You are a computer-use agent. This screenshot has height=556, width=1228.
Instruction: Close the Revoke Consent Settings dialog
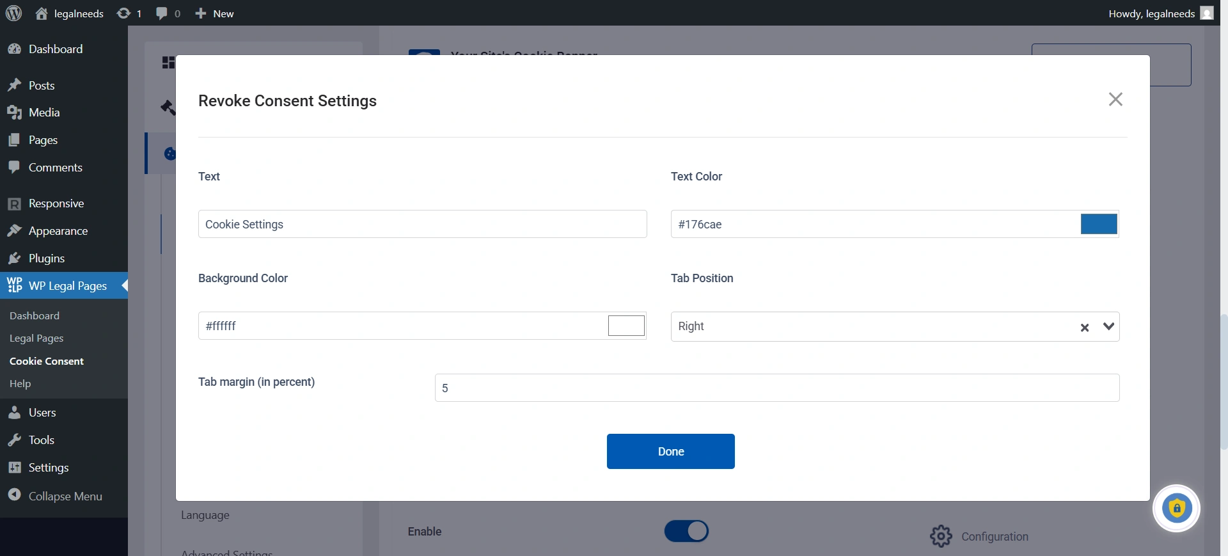click(x=1115, y=99)
